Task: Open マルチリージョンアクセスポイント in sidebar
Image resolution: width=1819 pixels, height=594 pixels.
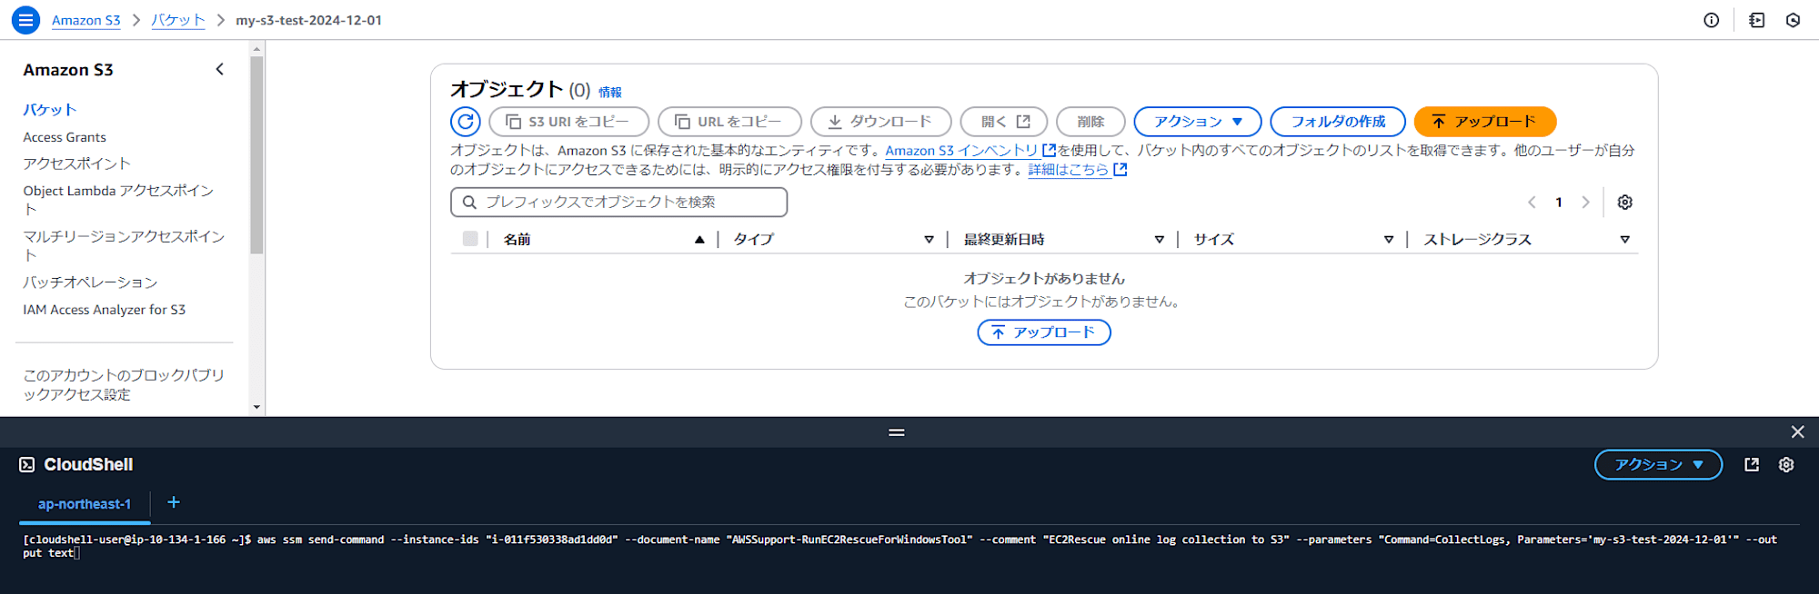Action: [x=124, y=245]
